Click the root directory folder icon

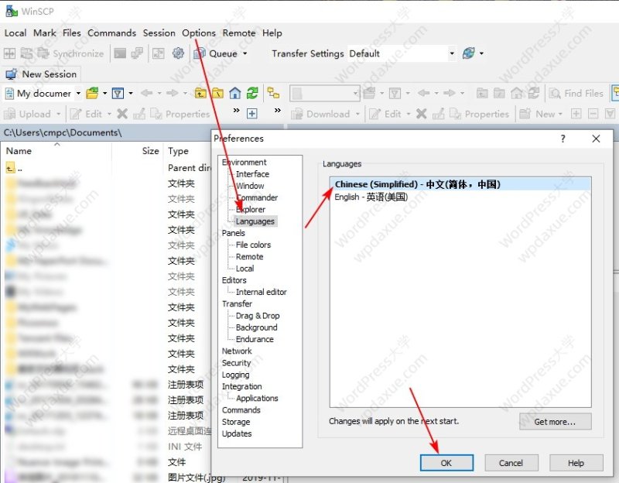coord(217,93)
